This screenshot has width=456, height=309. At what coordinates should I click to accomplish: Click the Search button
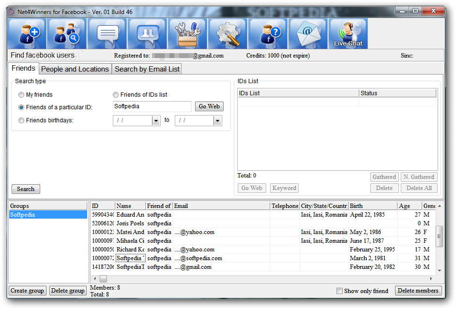tap(26, 189)
